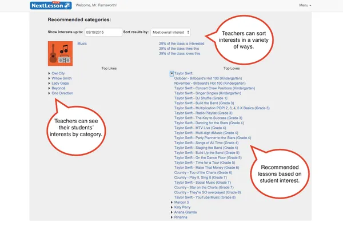Expand the Rihanna arrow

click(171, 218)
